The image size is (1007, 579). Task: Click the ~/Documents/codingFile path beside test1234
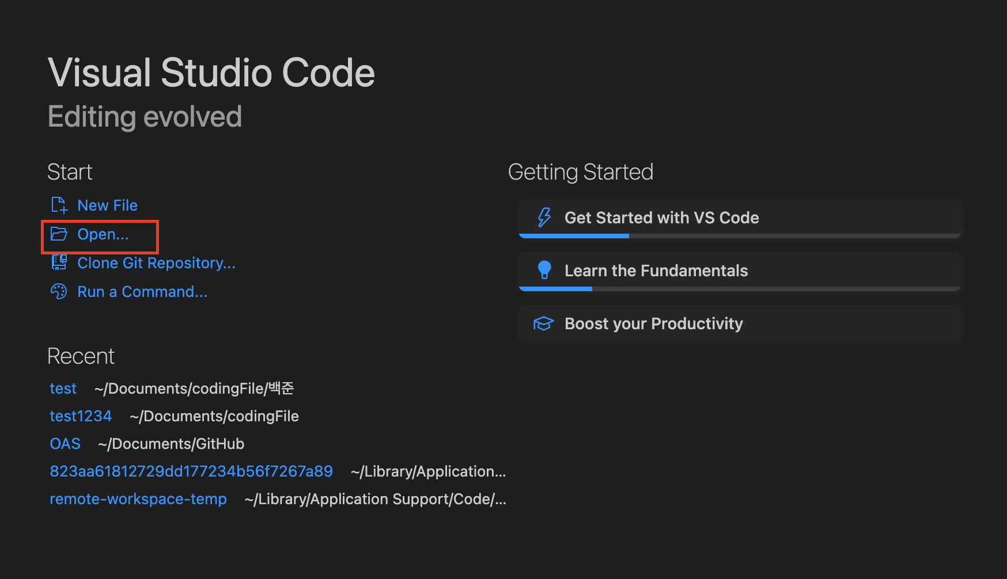(214, 416)
